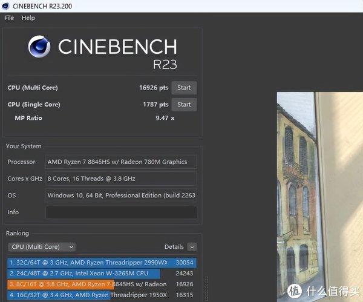Click the Cores x GHz field
The width and height of the screenshot is (363, 302).
(121, 179)
